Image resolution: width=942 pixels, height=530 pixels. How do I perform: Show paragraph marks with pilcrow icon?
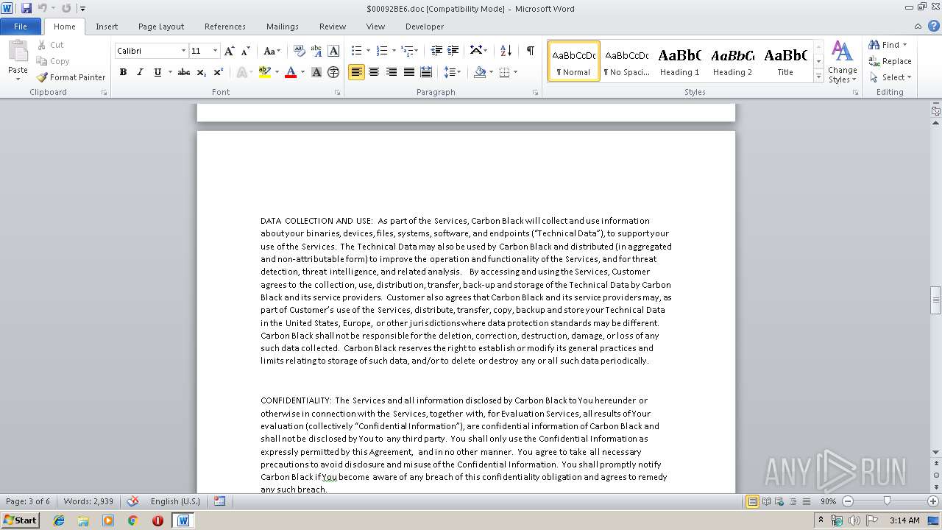530,51
